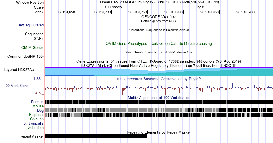Select the Elephant alignment label
This screenshot has height=143, width=273.
pos(36,115)
